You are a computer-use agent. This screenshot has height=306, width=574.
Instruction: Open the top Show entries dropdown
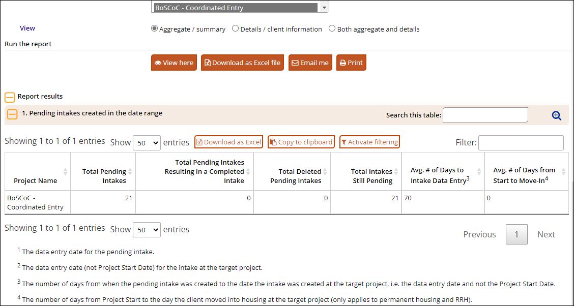pyautogui.click(x=147, y=143)
